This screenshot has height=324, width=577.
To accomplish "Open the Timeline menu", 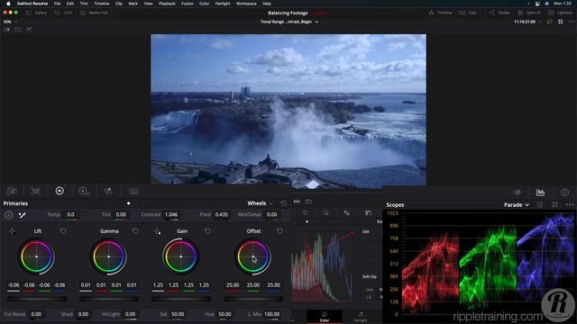I will [x=102, y=4].
